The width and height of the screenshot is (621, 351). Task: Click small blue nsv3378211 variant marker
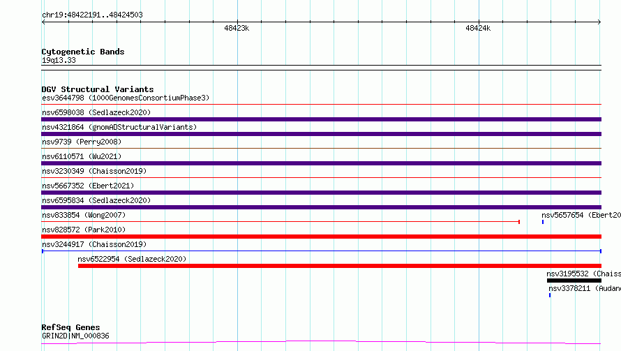coord(550,295)
